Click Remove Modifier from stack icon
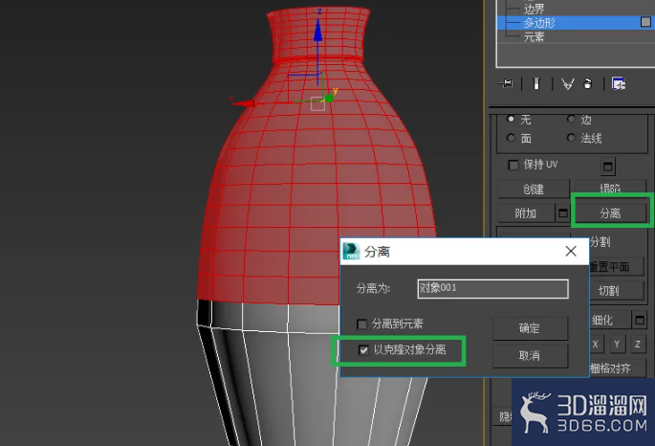The width and height of the screenshot is (655, 446). pos(588,83)
